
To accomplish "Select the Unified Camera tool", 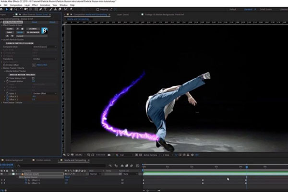I will [26, 9].
